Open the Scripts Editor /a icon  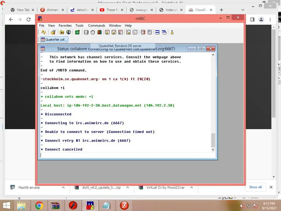pos(77,32)
